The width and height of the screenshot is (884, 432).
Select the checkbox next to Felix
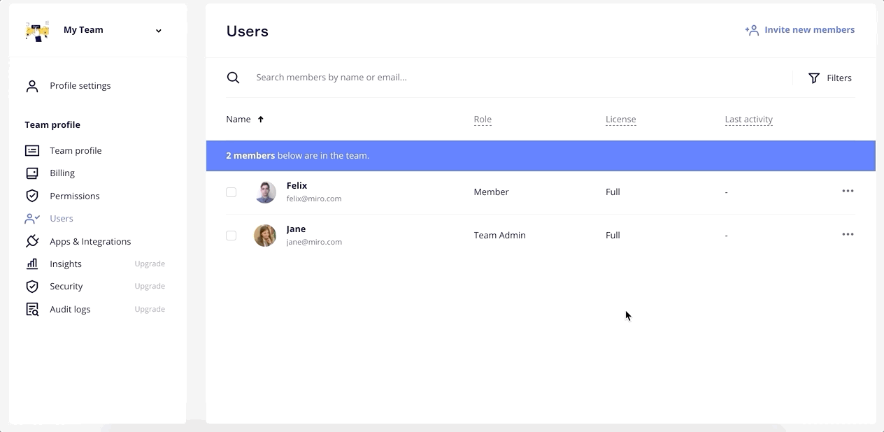click(231, 192)
